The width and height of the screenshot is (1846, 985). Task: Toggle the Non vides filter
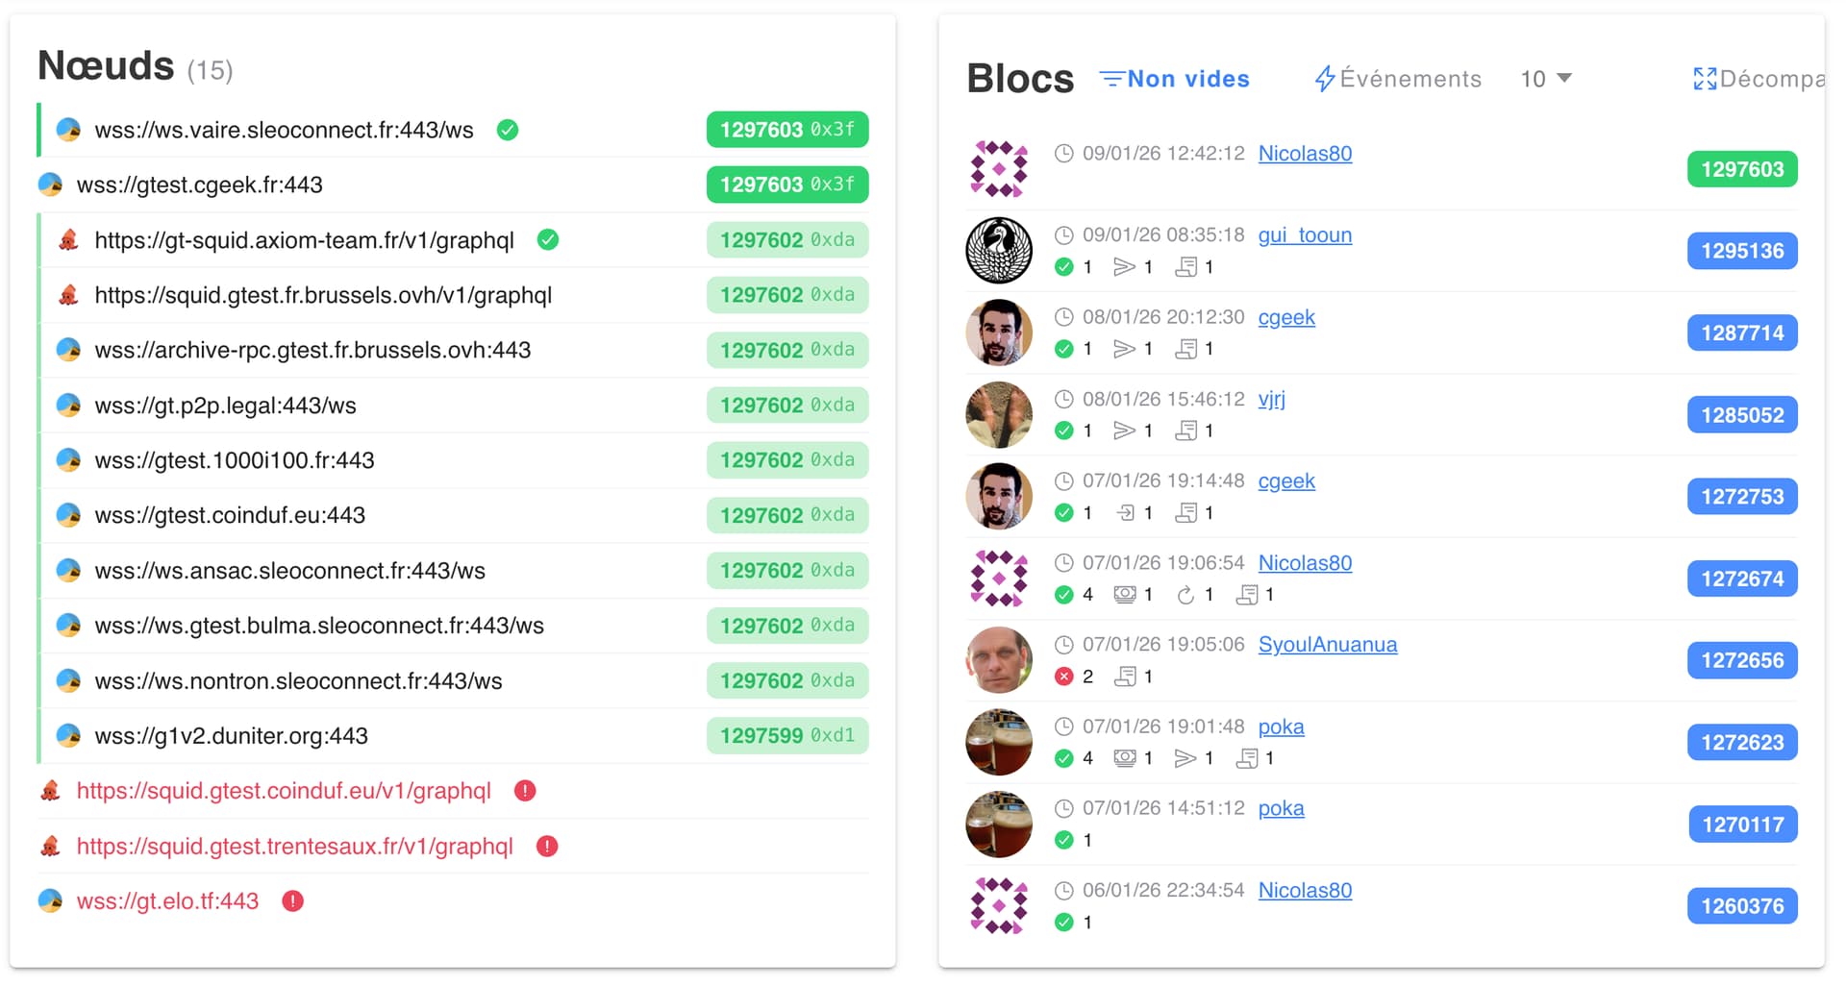(x=1175, y=79)
